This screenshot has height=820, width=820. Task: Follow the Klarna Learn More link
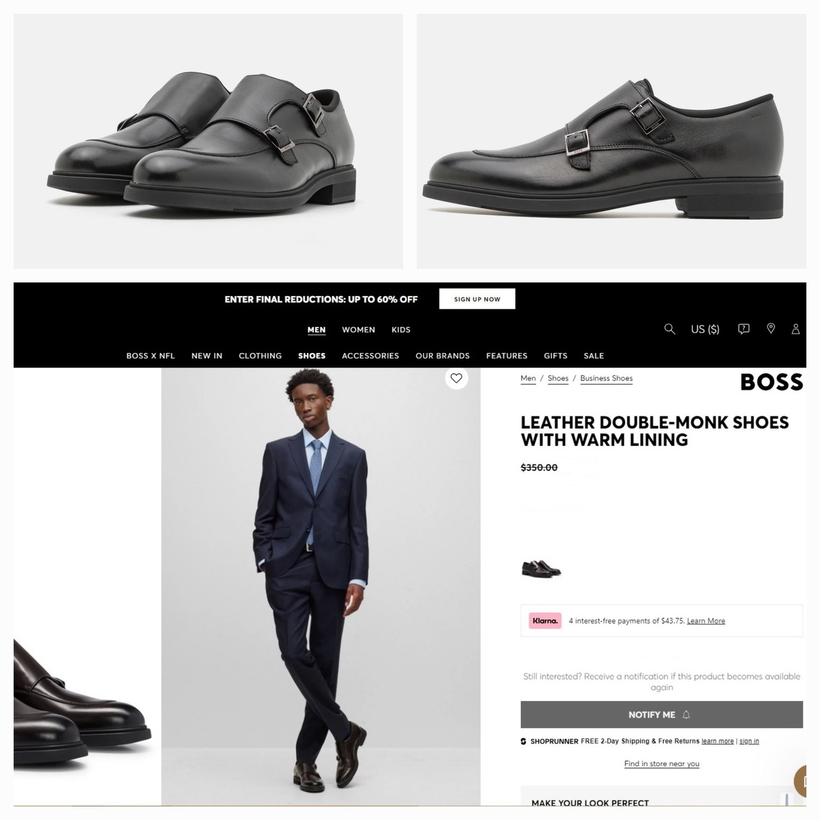pyautogui.click(x=706, y=621)
